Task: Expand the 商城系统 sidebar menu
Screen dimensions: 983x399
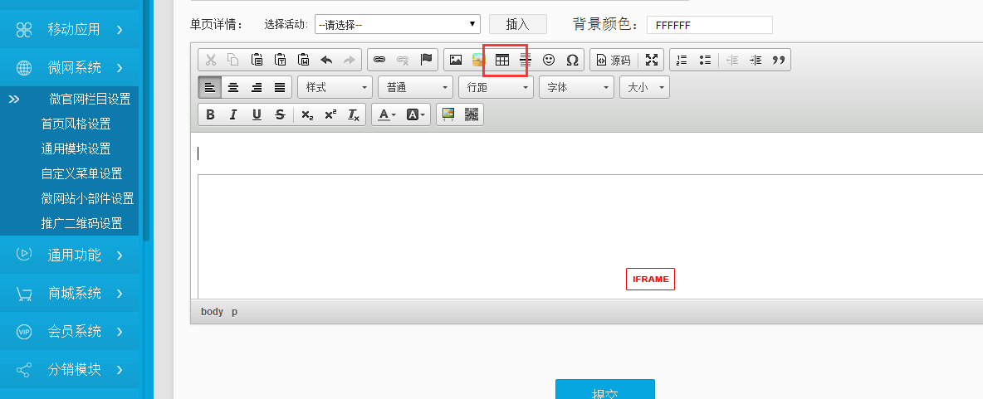Action: pyautogui.click(x=75, y=293)
